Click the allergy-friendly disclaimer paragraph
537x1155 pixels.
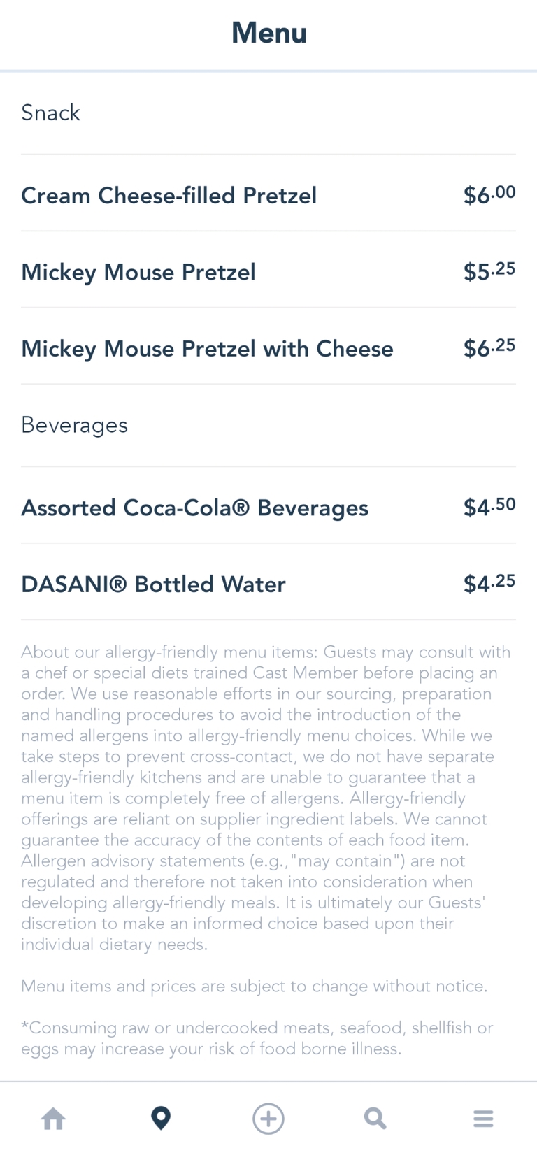click(x=266, y=798)
